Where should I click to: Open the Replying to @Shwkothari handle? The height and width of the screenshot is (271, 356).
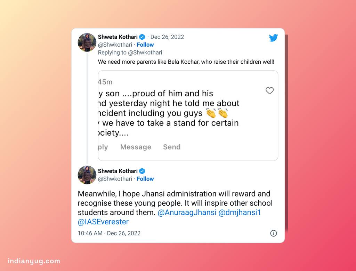pyautogui.click(x=145, y=53)
